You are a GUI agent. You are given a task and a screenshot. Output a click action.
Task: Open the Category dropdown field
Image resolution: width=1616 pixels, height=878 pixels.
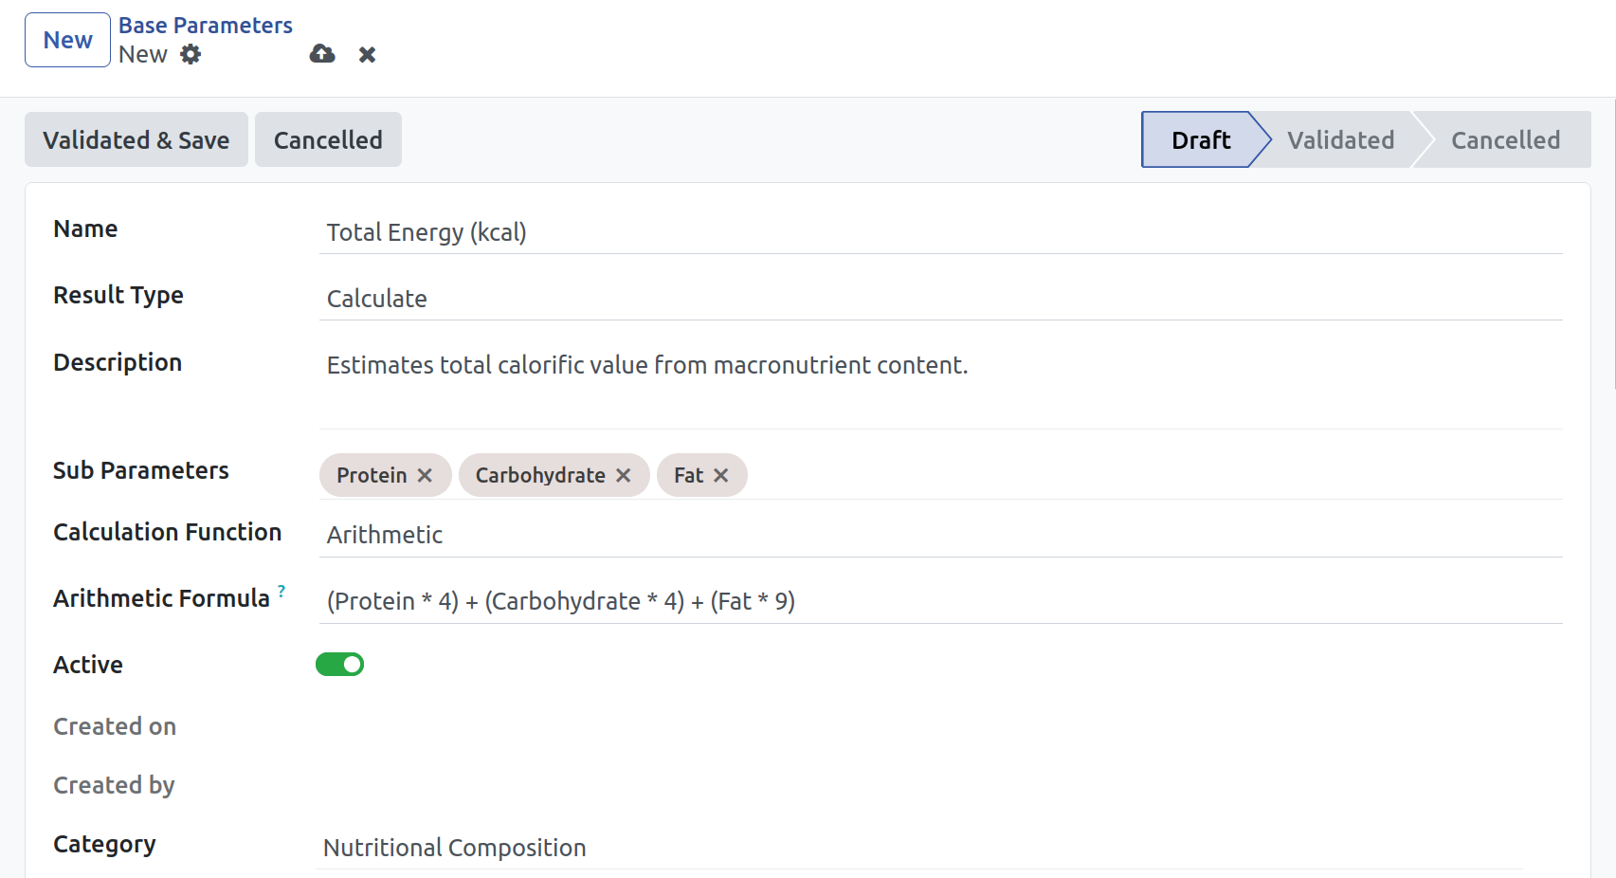coord(919,848)
